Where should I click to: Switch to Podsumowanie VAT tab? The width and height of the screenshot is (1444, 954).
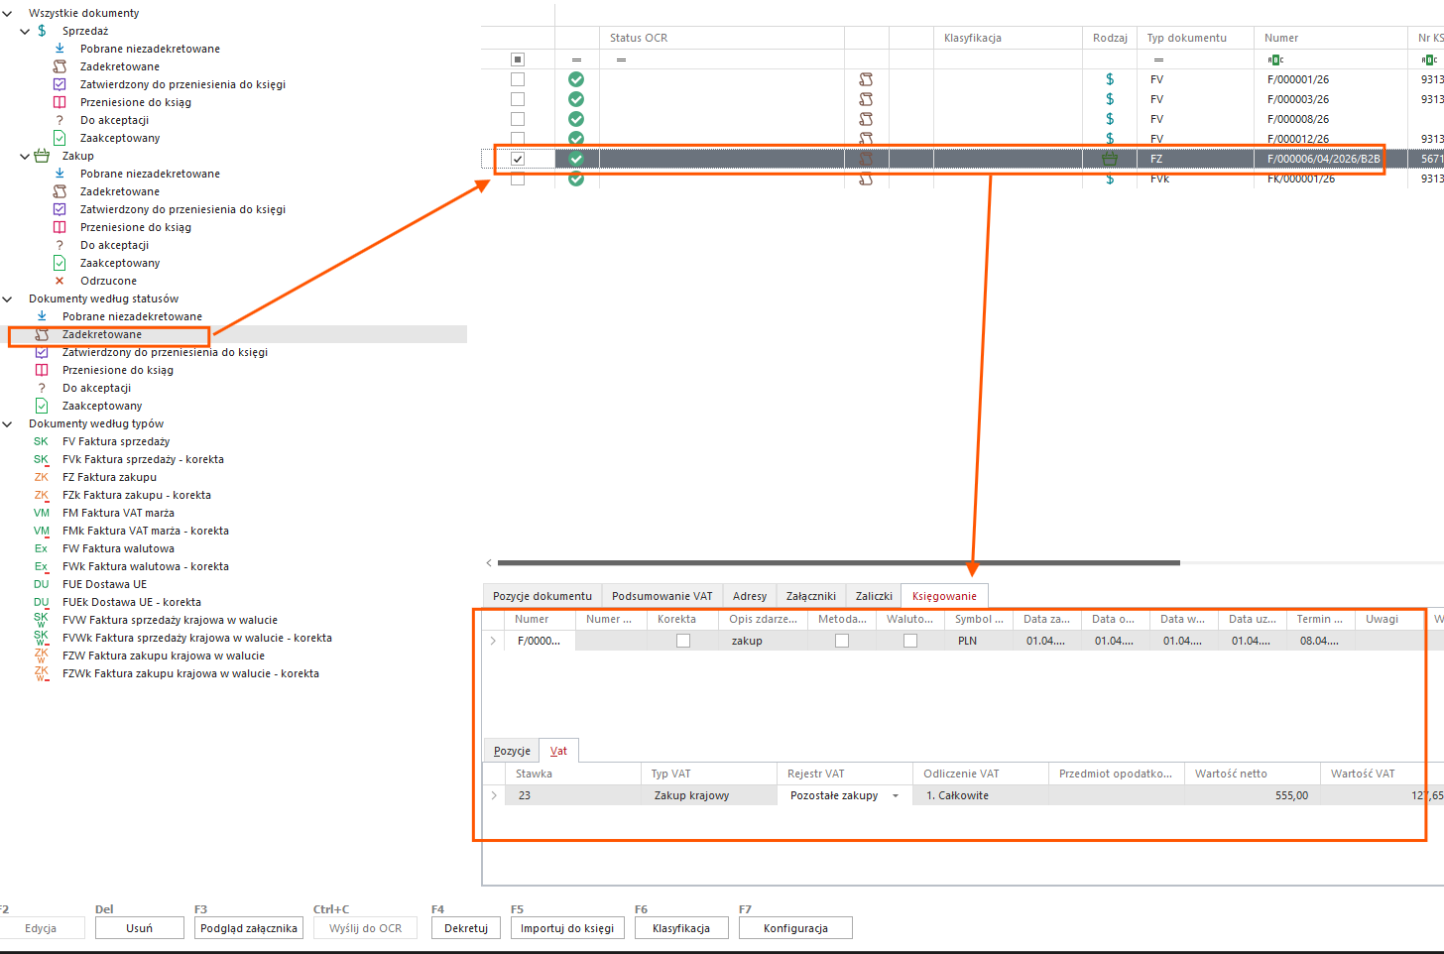pos(662,596)
